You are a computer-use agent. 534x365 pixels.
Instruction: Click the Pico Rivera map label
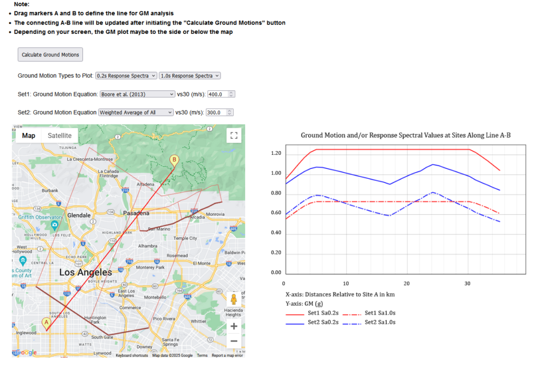click(x=164, y=319)
